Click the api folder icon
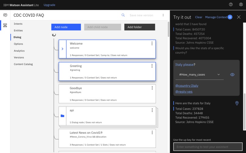This screenshot has height=153, width=246. [63, 116]
